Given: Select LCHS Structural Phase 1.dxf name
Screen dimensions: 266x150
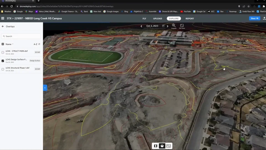Looking at the screenshot, I should (17, 68).
